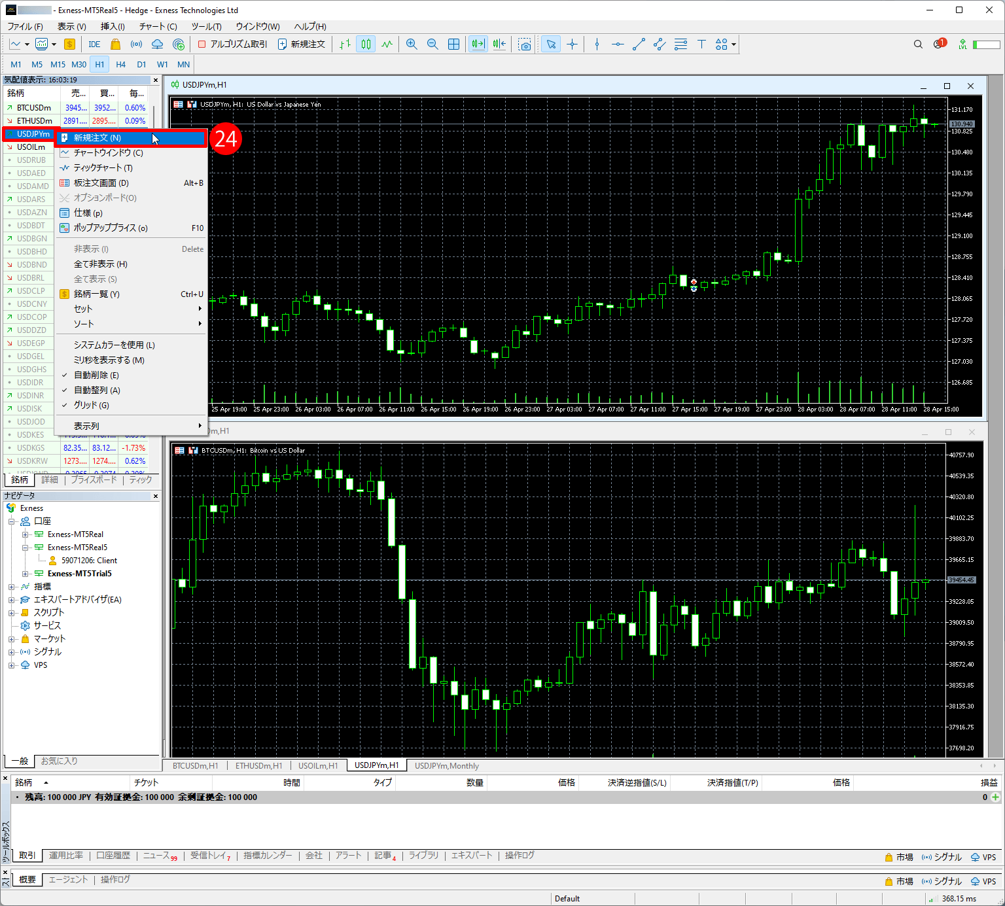Select the equidistant channel tool
Image resolution: width=1005 pixels, height=906 pixels.
pyautogui.click(x=660, y=44)
